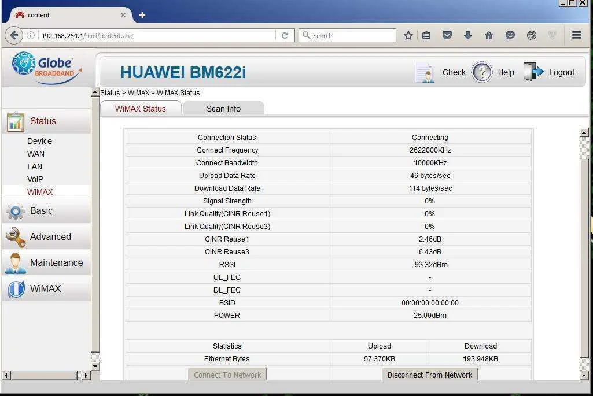Close the 'content' browser tab
This screenshot has height=396, width=593.
coord(123,15)
